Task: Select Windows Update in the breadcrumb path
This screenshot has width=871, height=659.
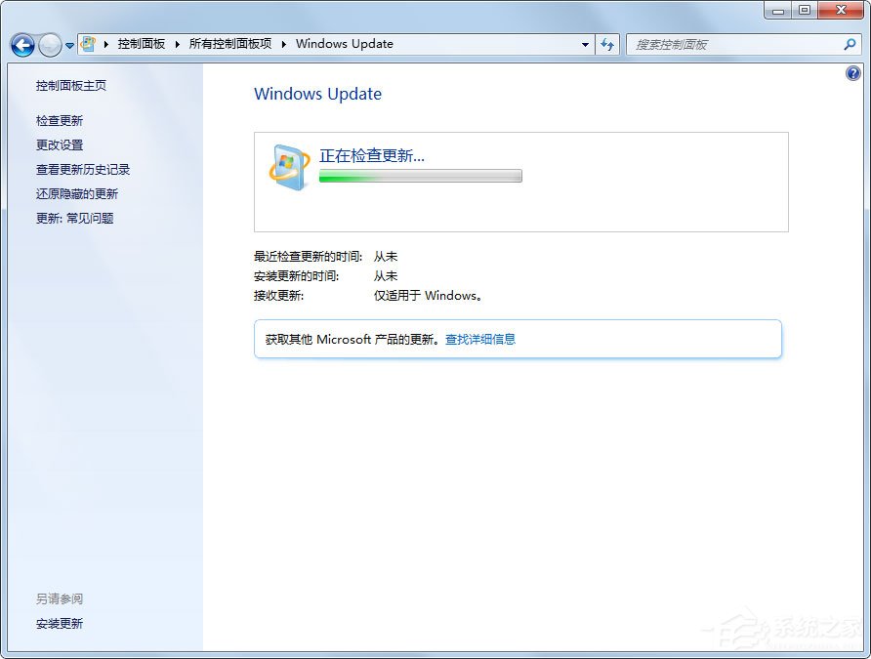Action: pos(345,44)
